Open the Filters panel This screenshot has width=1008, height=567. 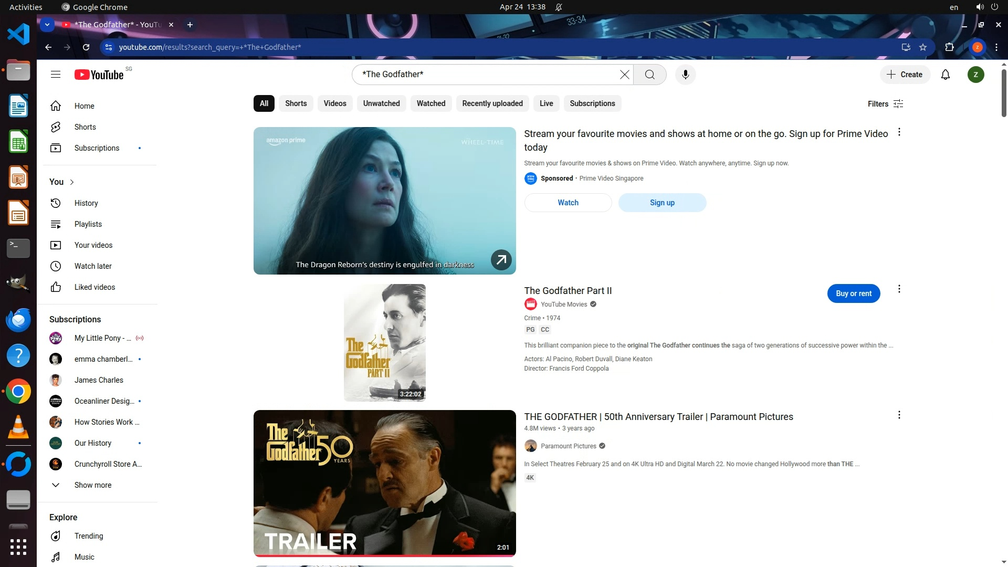885,104
